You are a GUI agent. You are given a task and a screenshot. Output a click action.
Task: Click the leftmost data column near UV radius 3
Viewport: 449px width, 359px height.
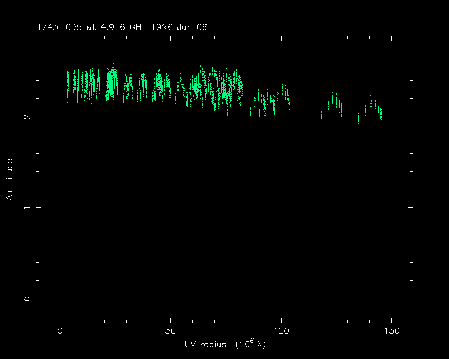point(68,83)
